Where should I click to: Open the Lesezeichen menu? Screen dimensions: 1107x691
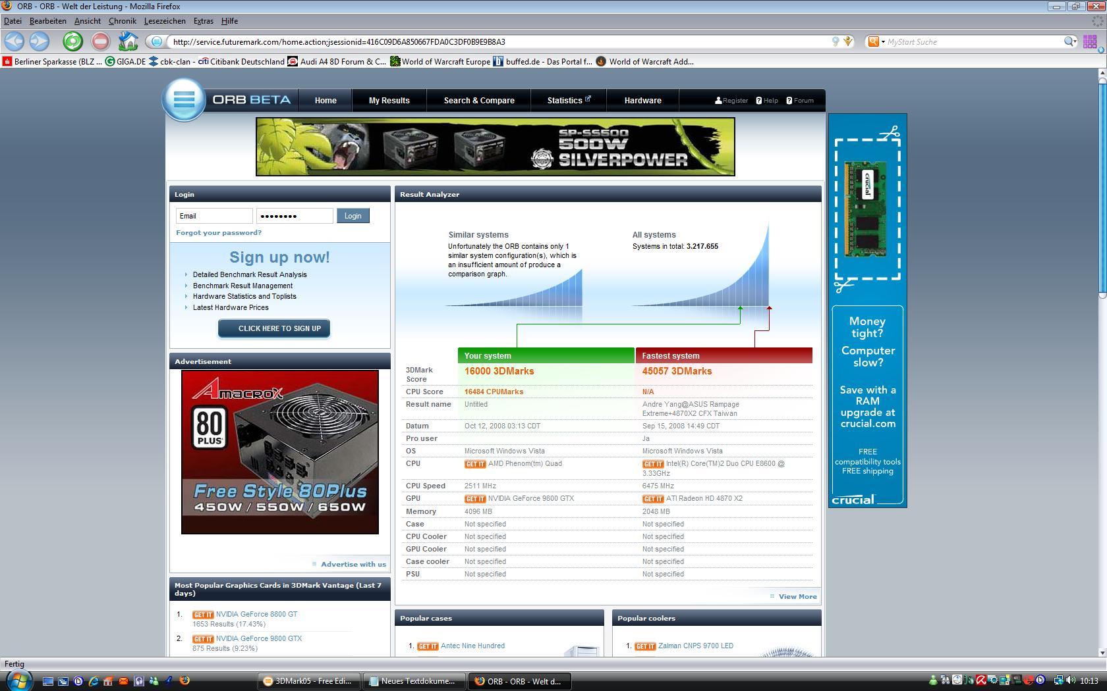165,21
